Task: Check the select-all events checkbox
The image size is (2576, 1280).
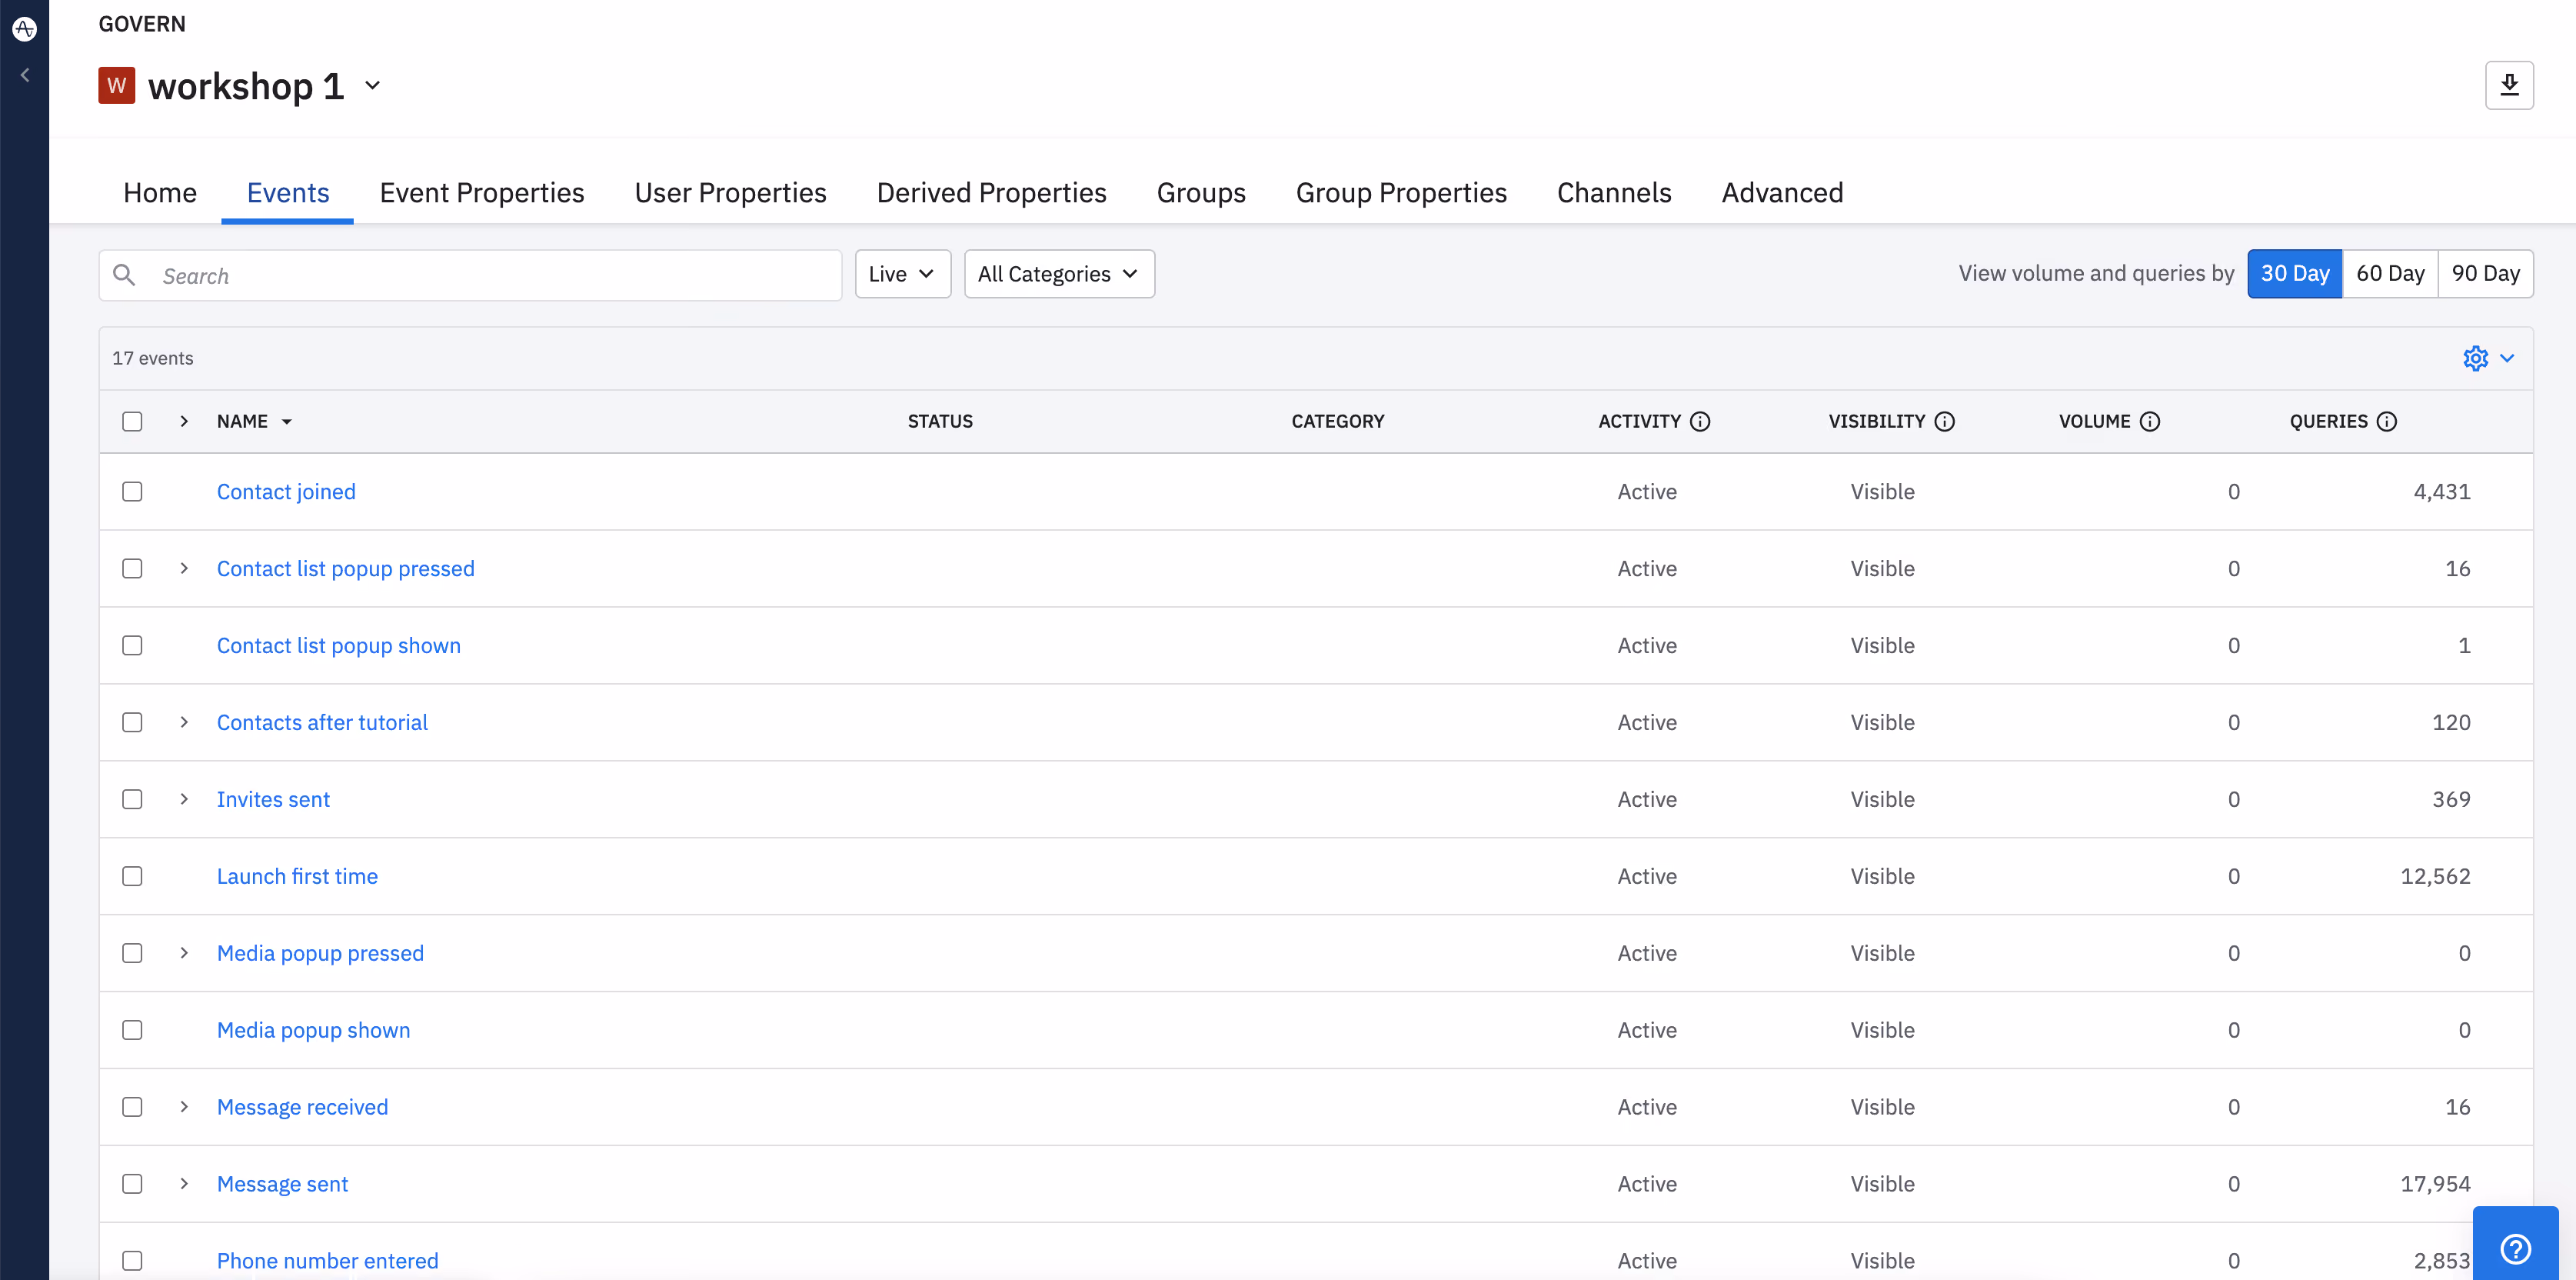Action: pos(132,421)
